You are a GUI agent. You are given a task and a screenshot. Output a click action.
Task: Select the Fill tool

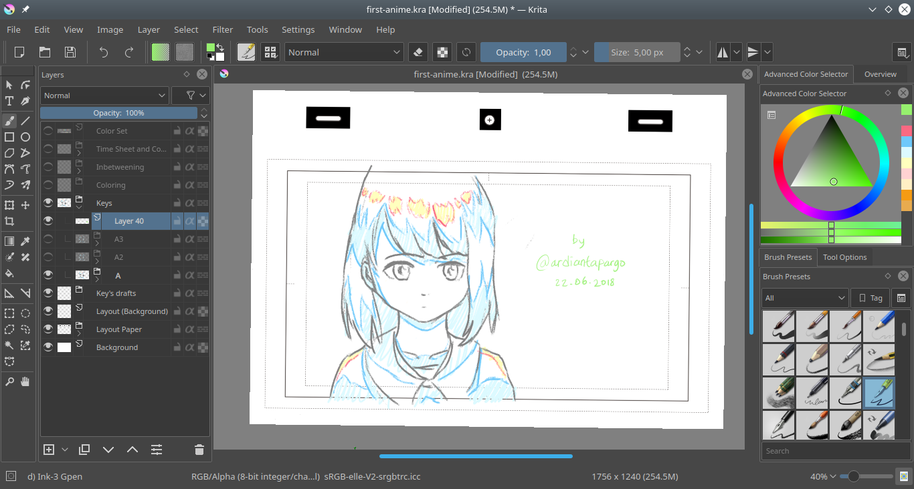9,273
